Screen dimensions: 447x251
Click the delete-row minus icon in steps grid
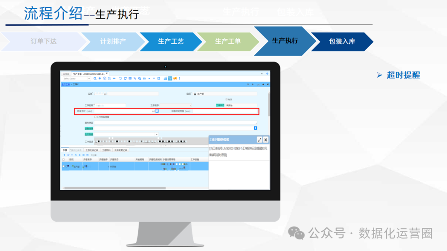point(72,155)
